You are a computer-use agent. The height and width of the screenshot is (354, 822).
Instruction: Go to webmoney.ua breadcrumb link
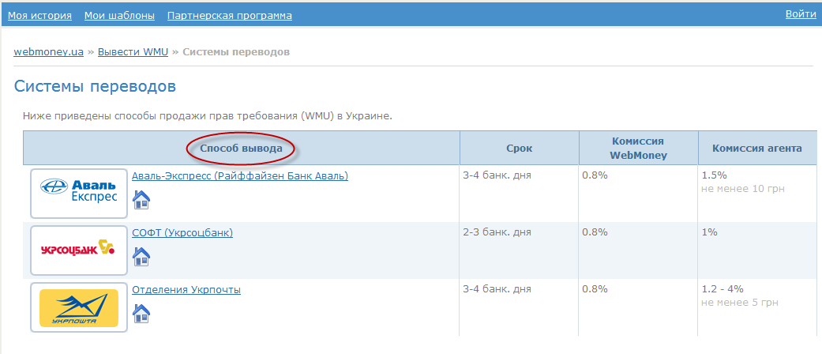pyautogui.click(x=49, y=52)
